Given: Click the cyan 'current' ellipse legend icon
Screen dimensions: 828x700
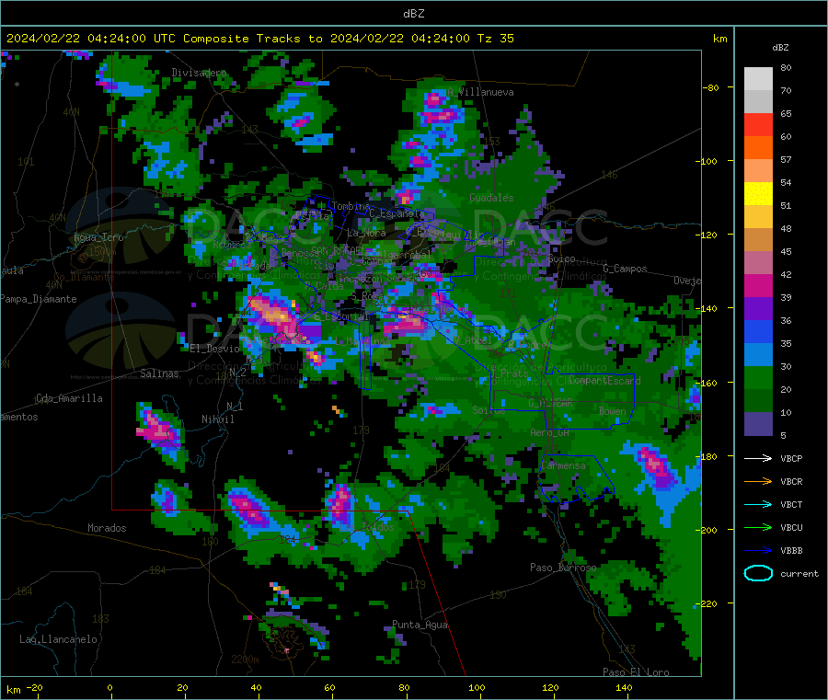Looking at the screenshot, I should pos(758,573).
